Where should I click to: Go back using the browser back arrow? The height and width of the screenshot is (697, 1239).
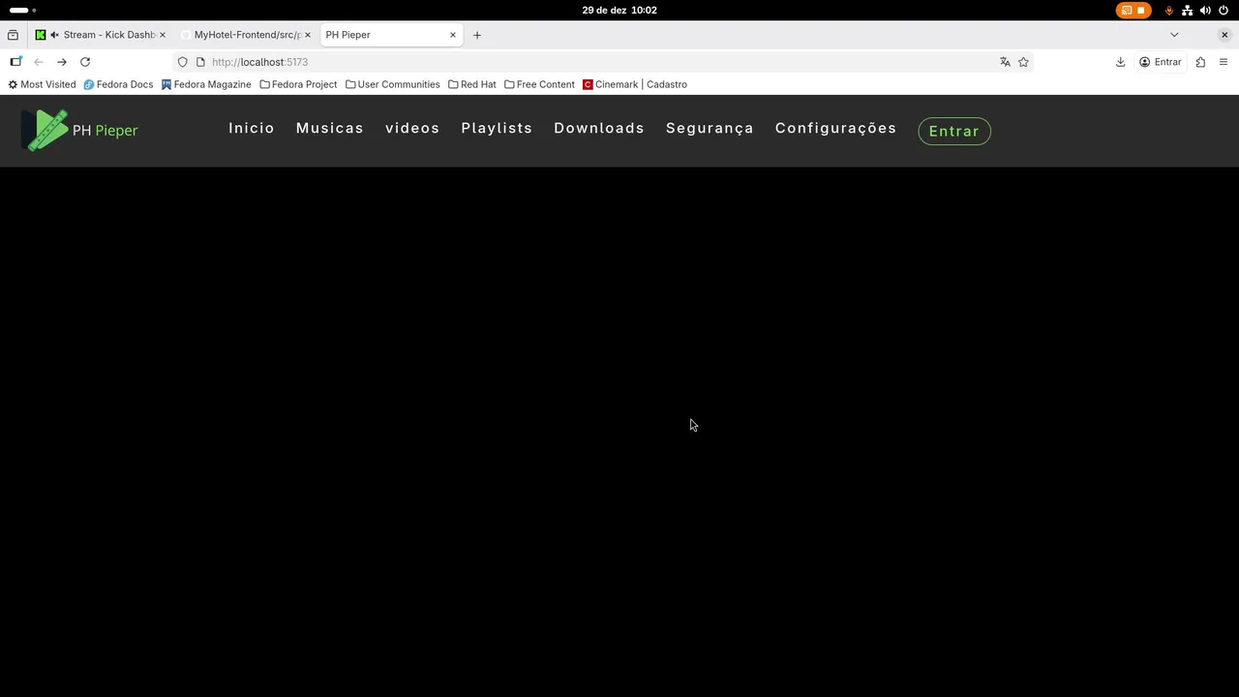coord(39,62)
